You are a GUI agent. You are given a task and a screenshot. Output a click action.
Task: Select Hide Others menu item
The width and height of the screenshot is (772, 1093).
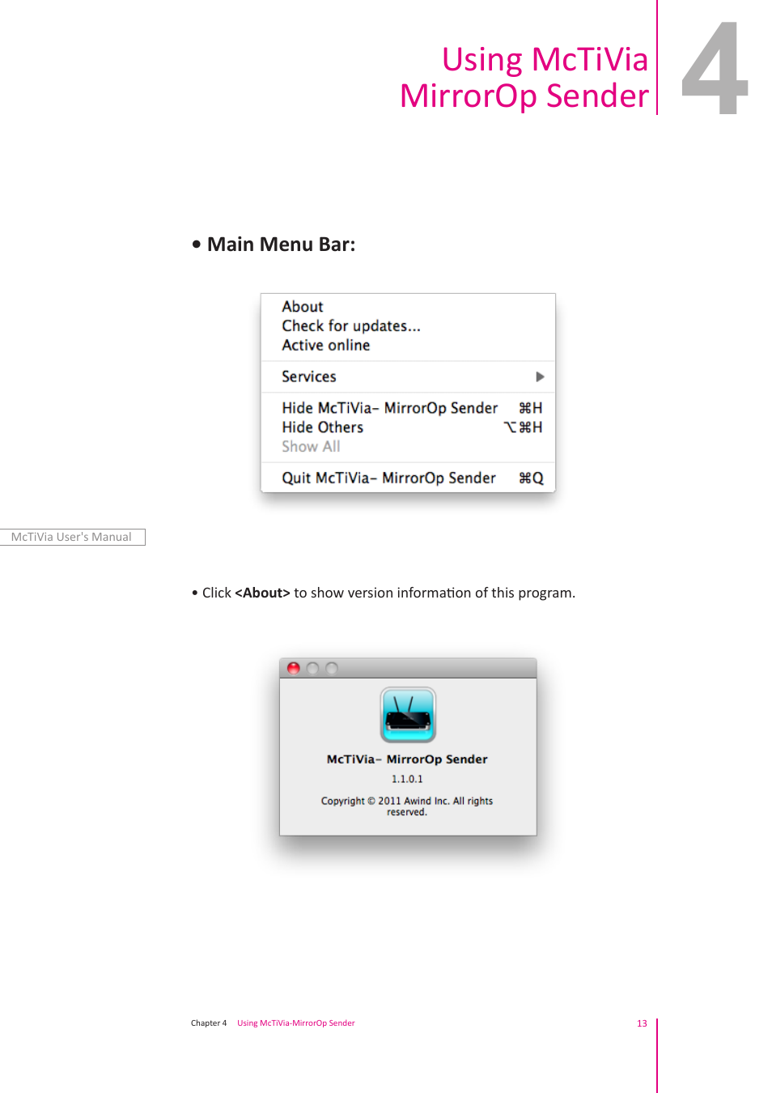[x=408, y=427]
